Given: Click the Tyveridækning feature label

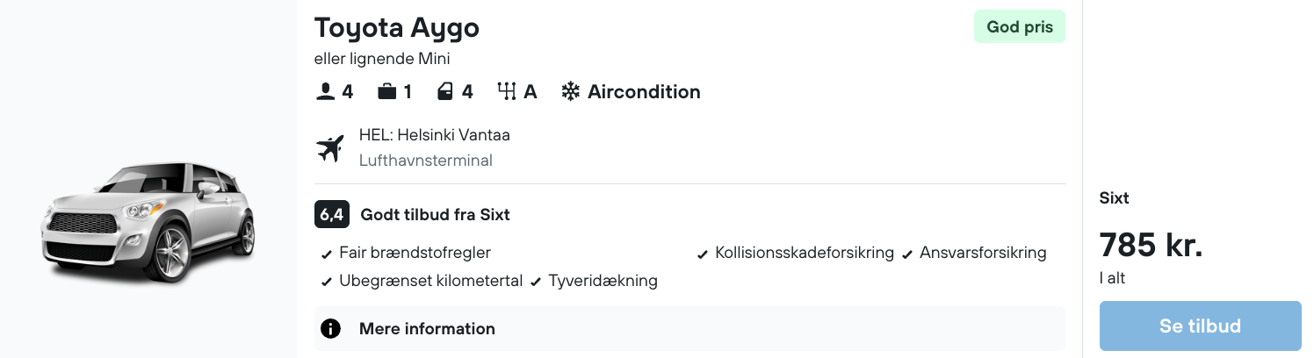Looking at the screenshot, I should pos(603,281).
